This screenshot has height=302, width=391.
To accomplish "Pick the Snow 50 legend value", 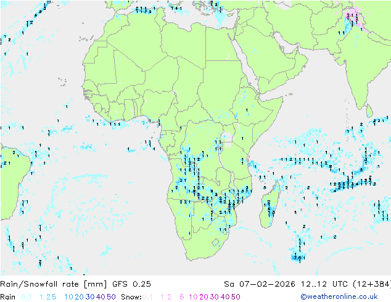I will coord(236,296).
